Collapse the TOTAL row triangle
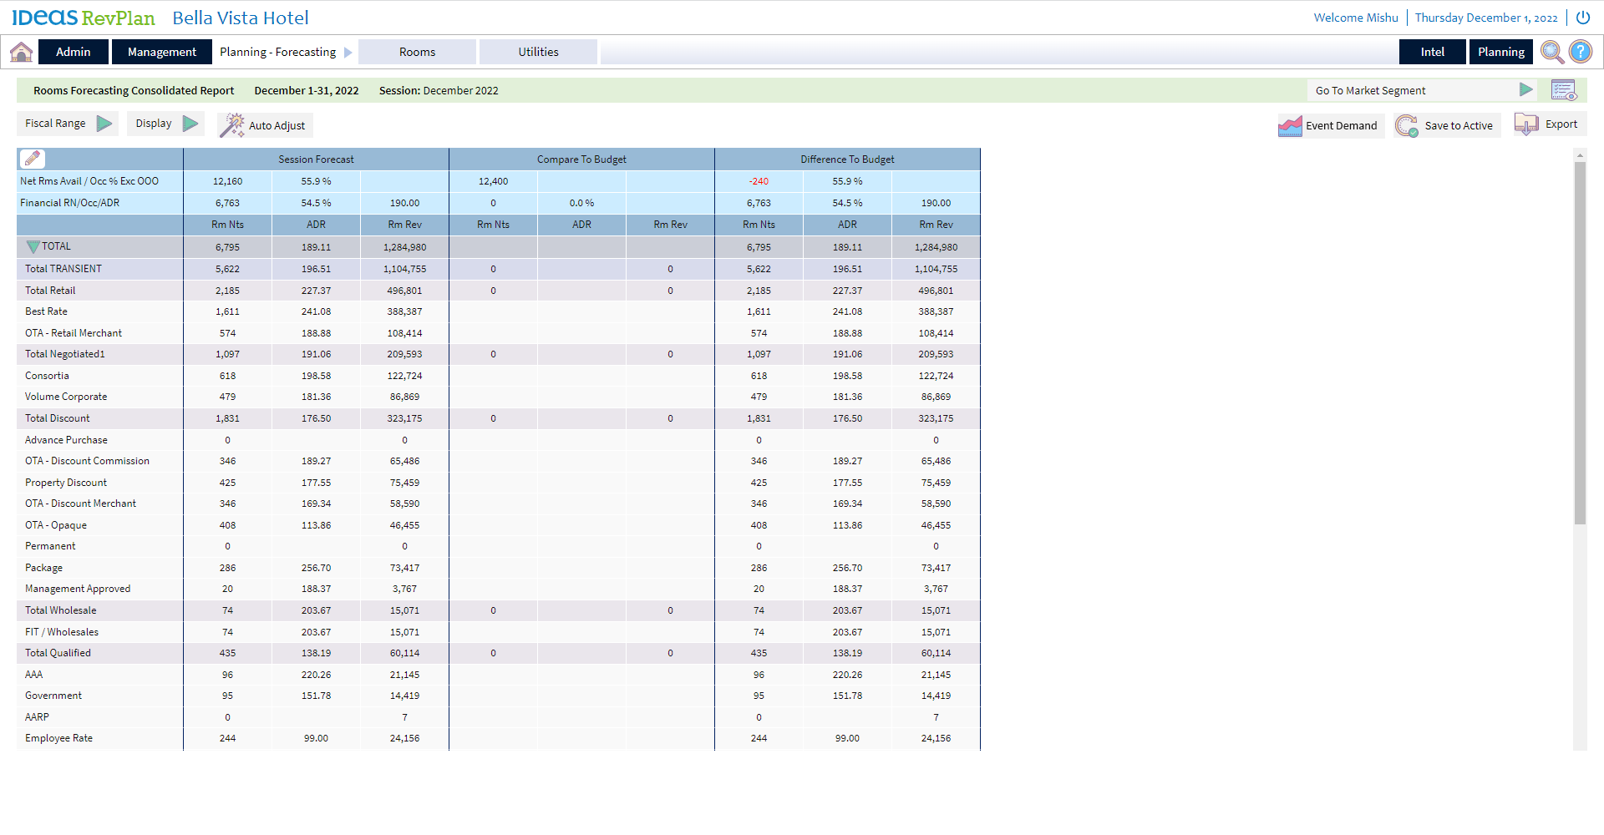 (33, 246)
